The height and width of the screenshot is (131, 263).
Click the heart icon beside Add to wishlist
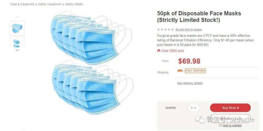(221, 125)
